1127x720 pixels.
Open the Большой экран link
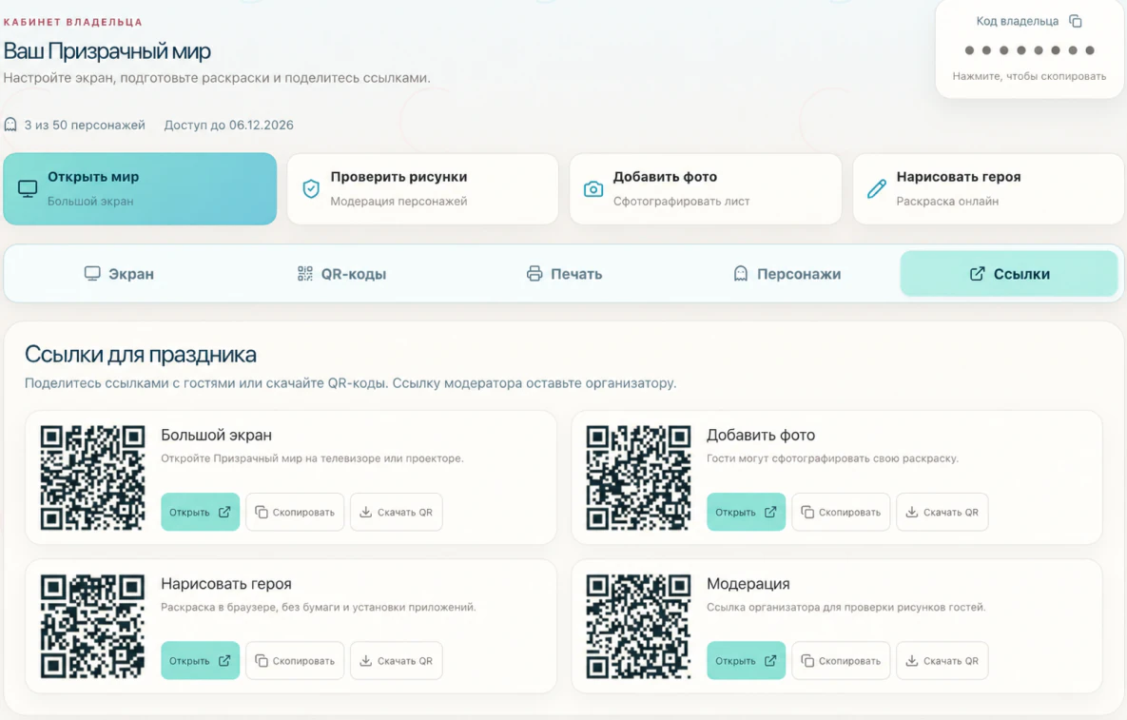[x=200, y=513]
